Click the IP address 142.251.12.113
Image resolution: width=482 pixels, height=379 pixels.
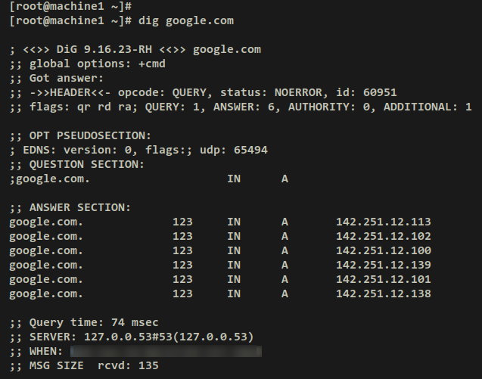click(383, 222)
